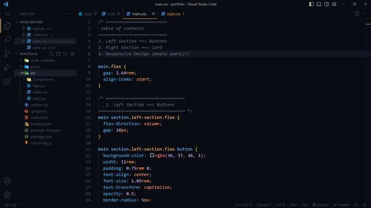The width and height of the screenshot is (371, 208).
Task: Click line number 16 in the gutter
Action: [x=88, y=117]
